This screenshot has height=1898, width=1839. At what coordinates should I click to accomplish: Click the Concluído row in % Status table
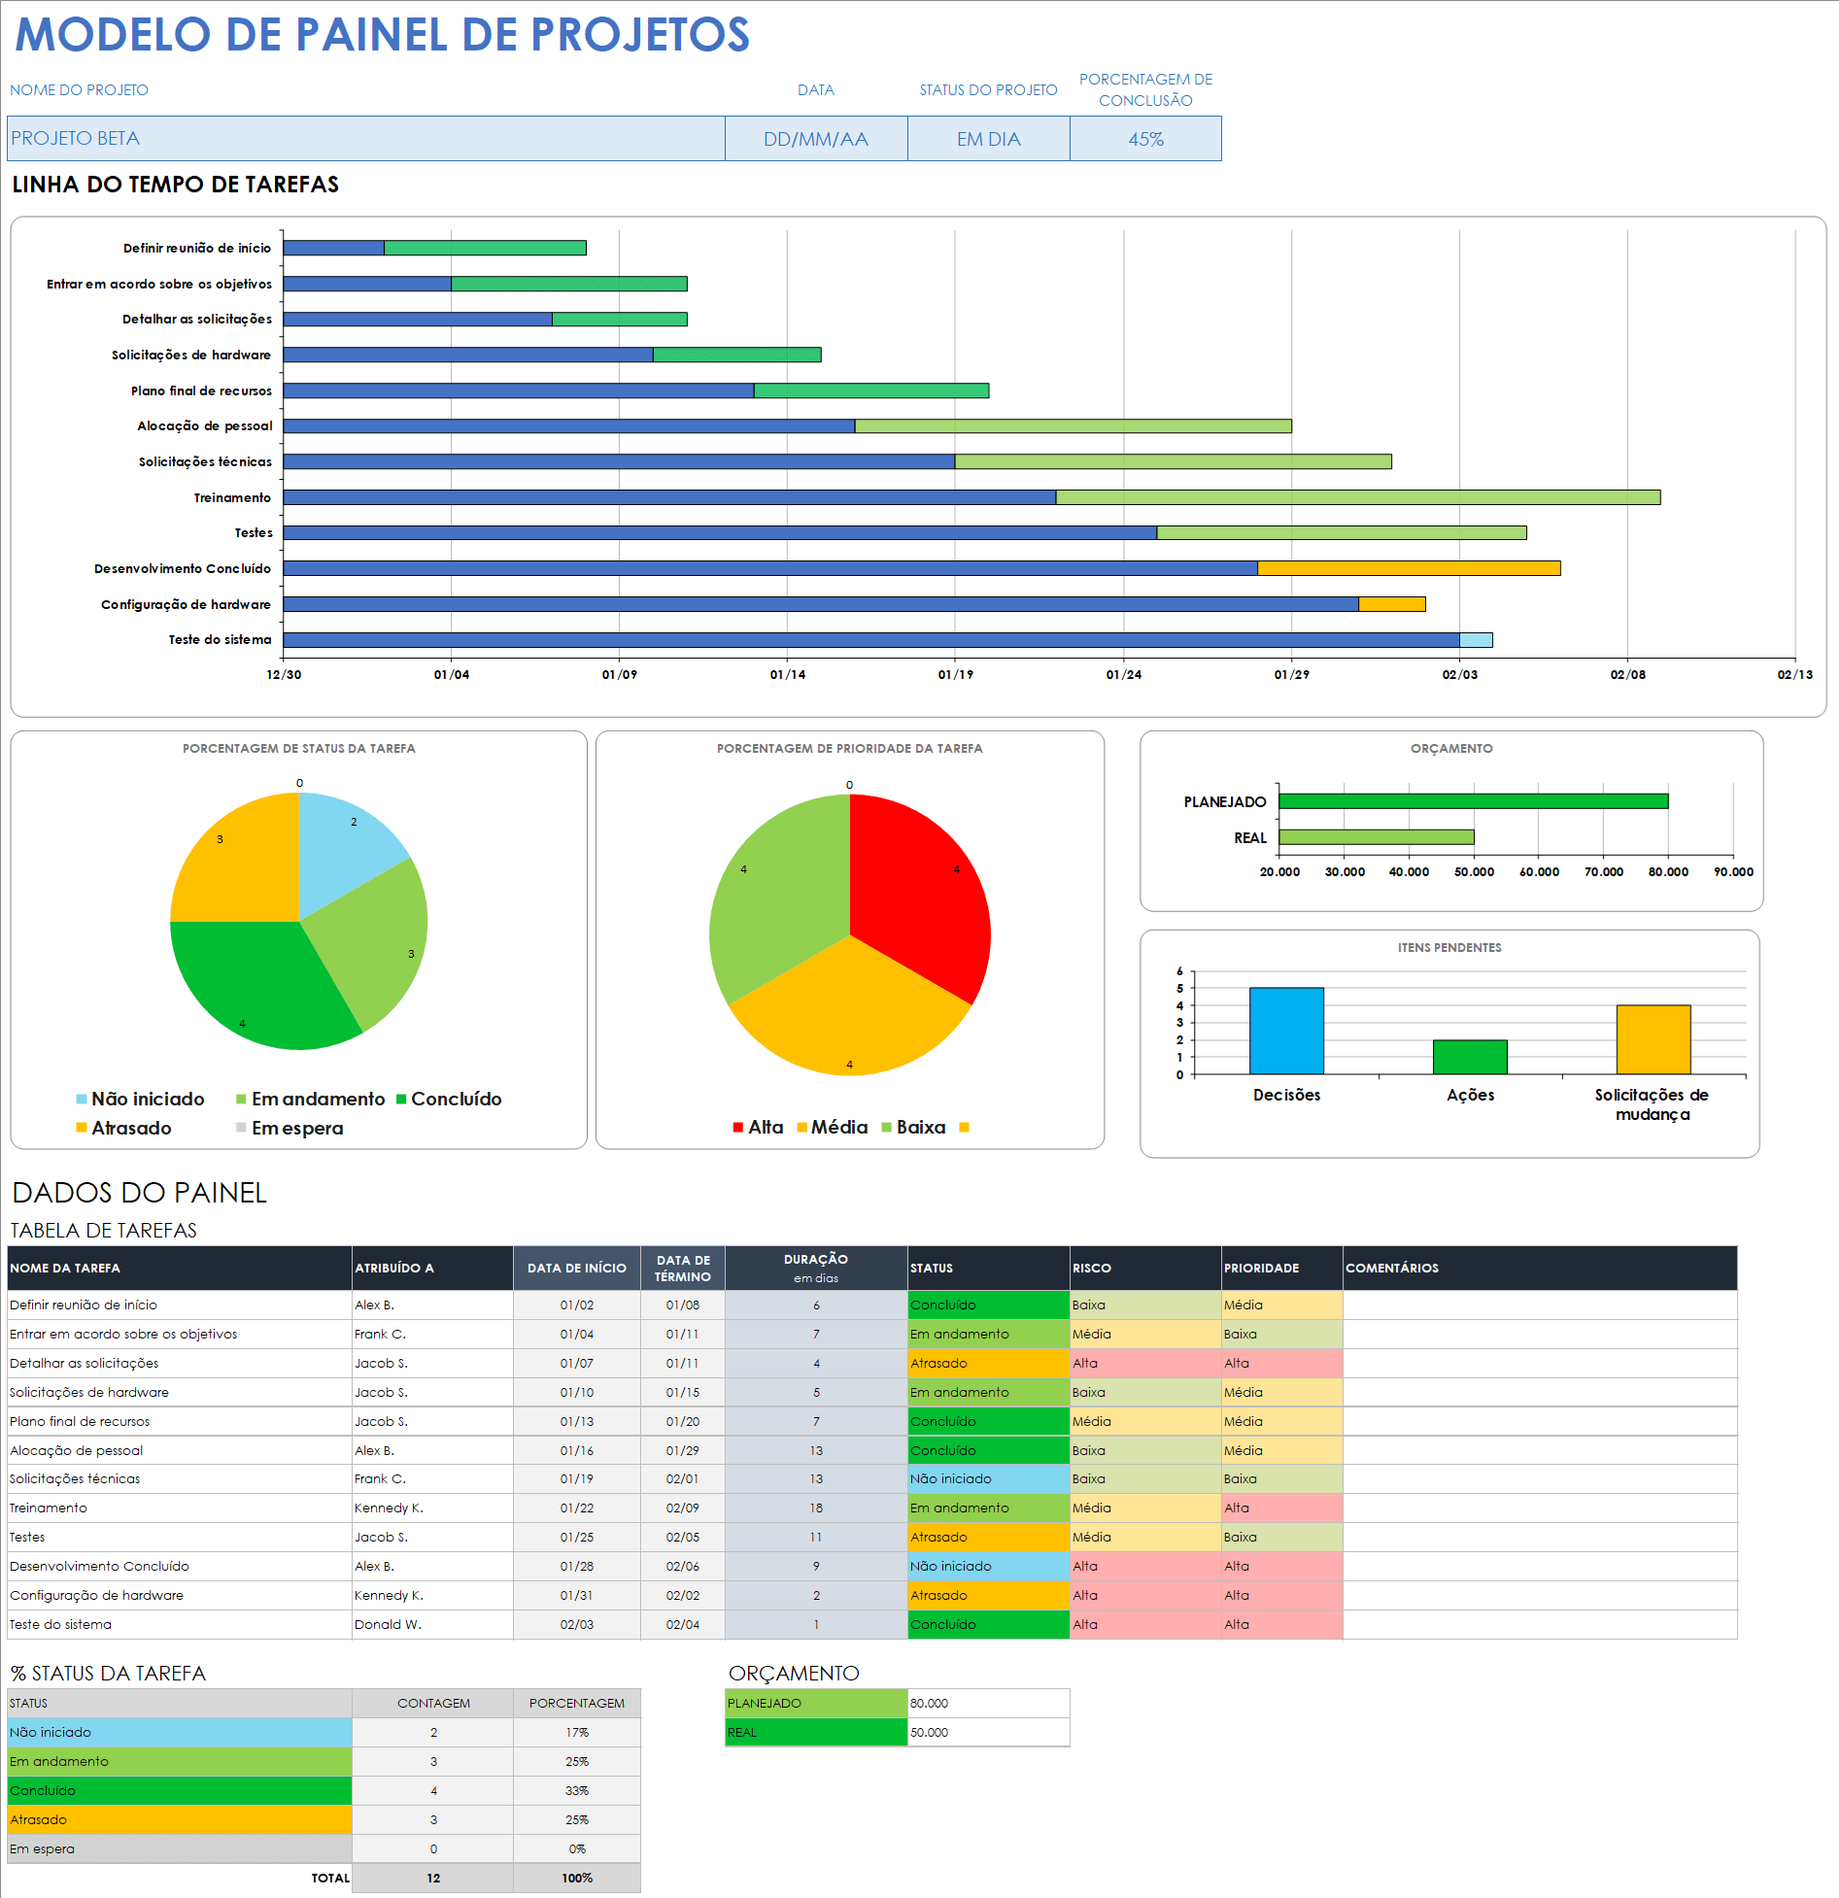[x=179, y=1791]
